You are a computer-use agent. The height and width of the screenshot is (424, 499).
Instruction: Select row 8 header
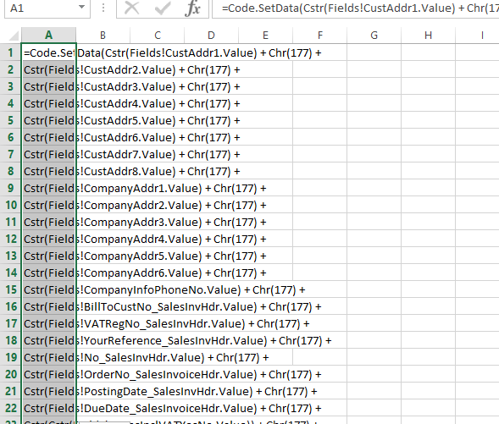point(10,171)
